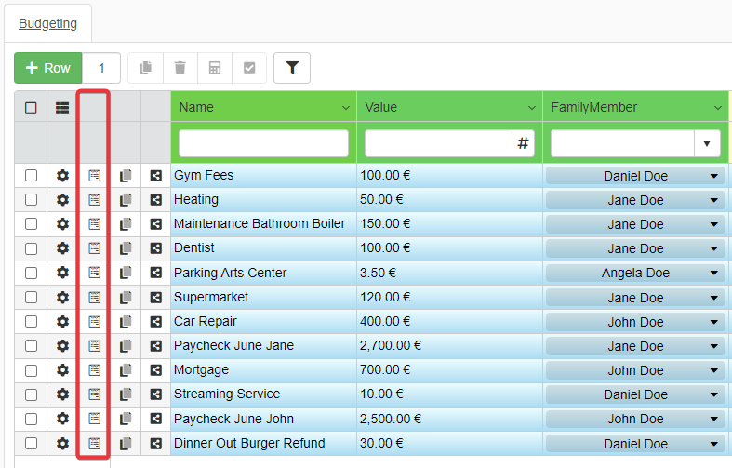Click the Name filter input field
Screen dimensions: 732x468
(x=263, y=143)
